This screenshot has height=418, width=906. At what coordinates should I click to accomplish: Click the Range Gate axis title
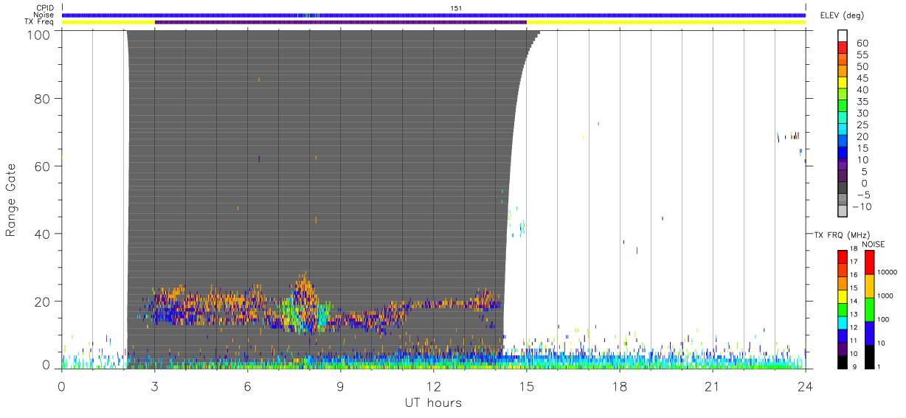pyautogui.click(x=11, y=200)
